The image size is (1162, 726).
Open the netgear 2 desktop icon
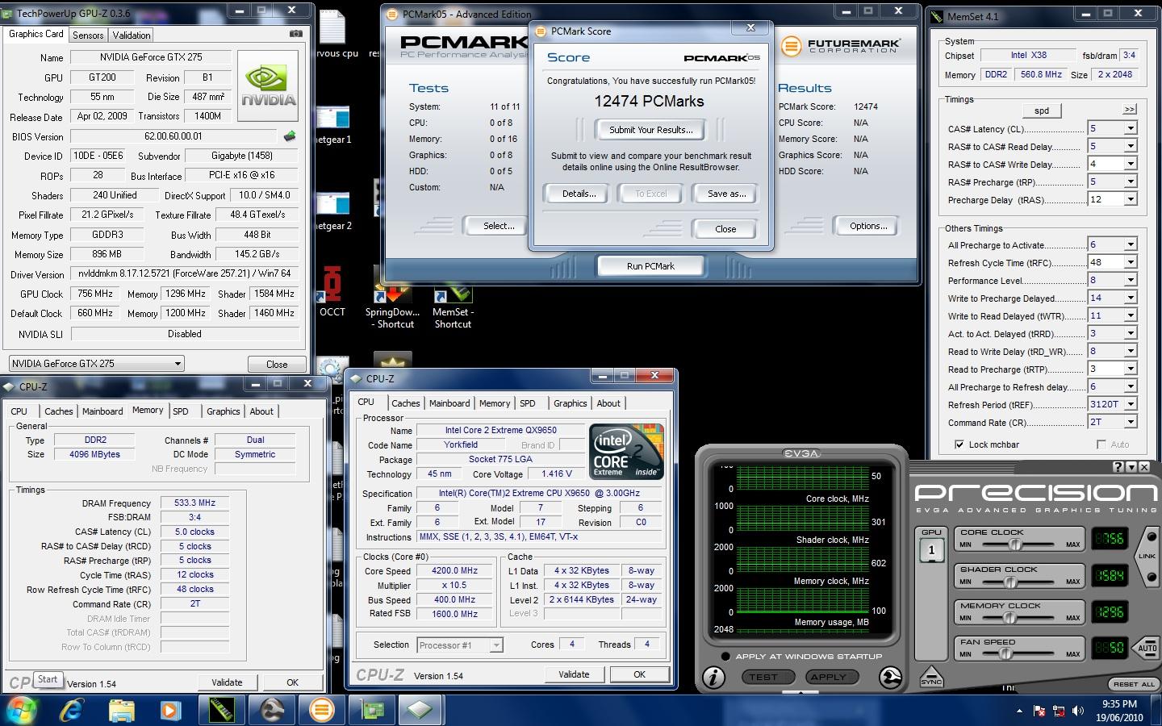point(333,211)
